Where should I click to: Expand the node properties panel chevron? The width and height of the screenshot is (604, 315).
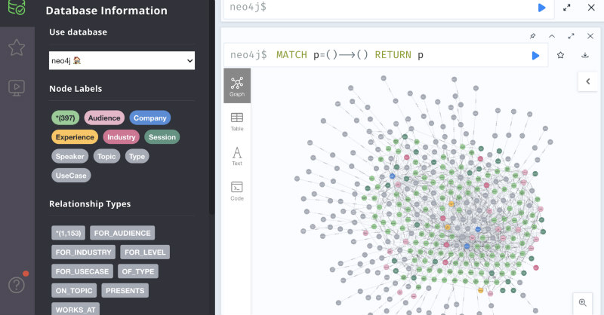588,81
